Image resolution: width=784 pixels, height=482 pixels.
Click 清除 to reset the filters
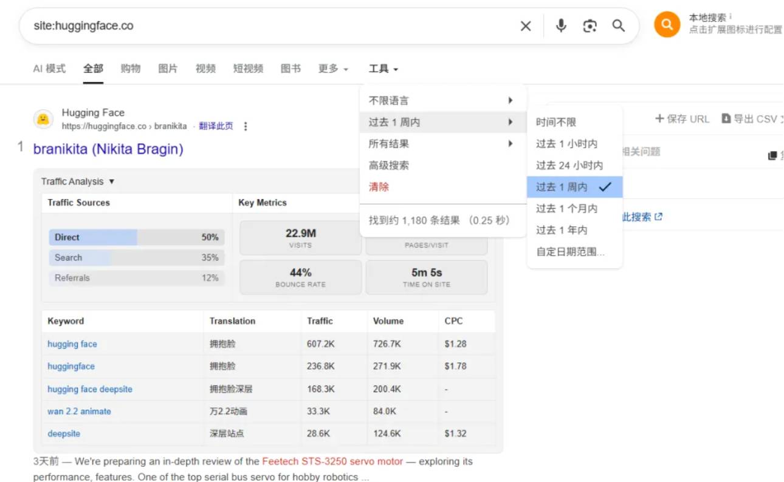click(x=379, y=187)
